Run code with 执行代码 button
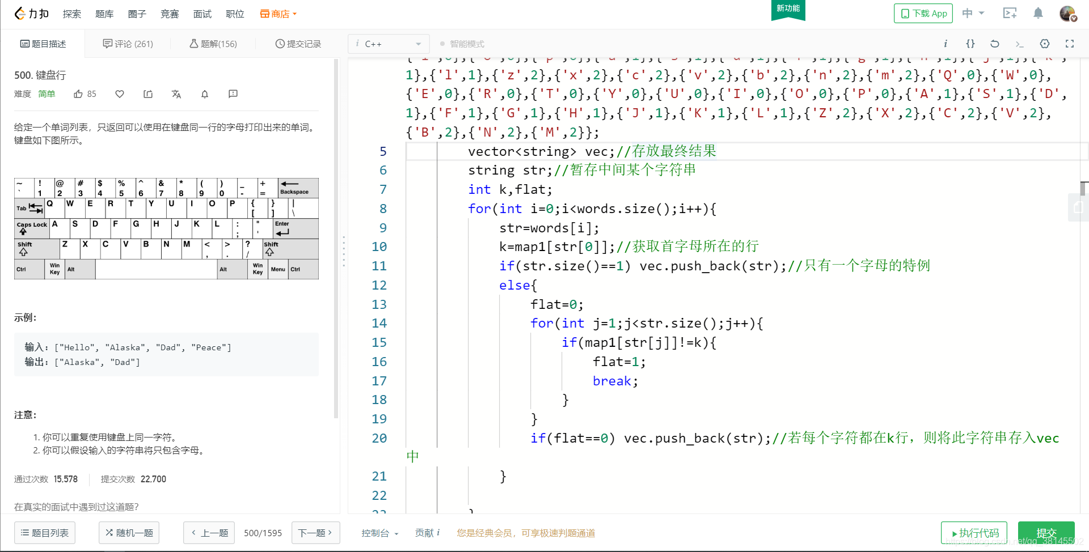The image size is (1089, 552). pos(974,533)
